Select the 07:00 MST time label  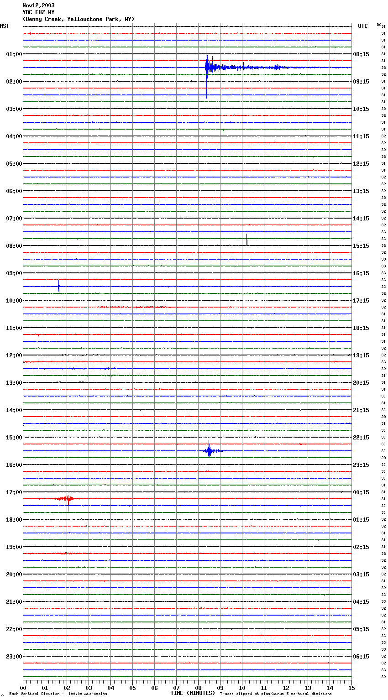(x=14, y=218)
